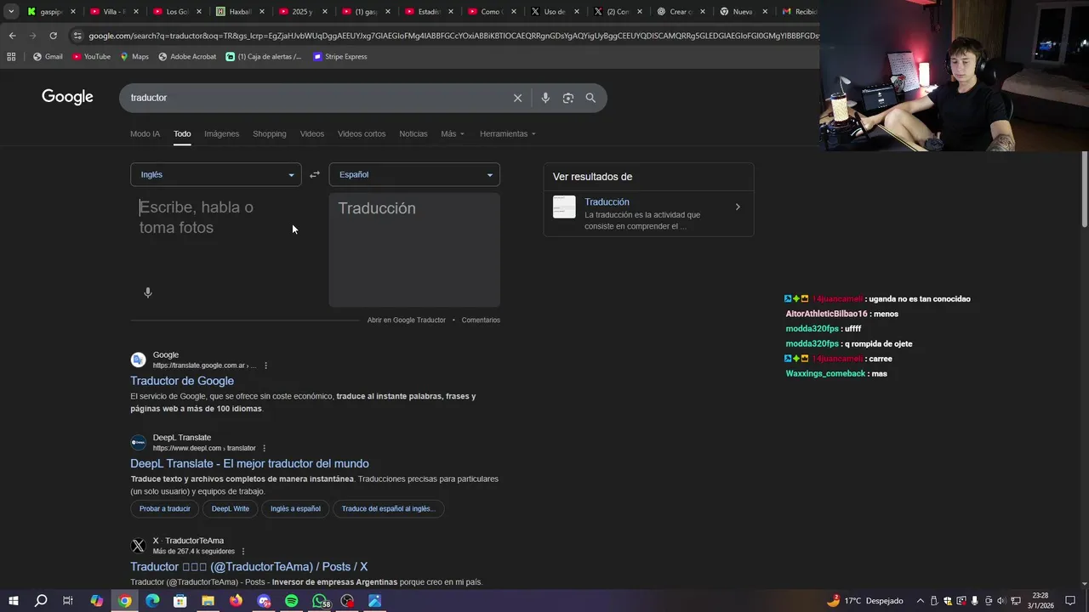Open Adobe Acrobat bookmark

187,57
